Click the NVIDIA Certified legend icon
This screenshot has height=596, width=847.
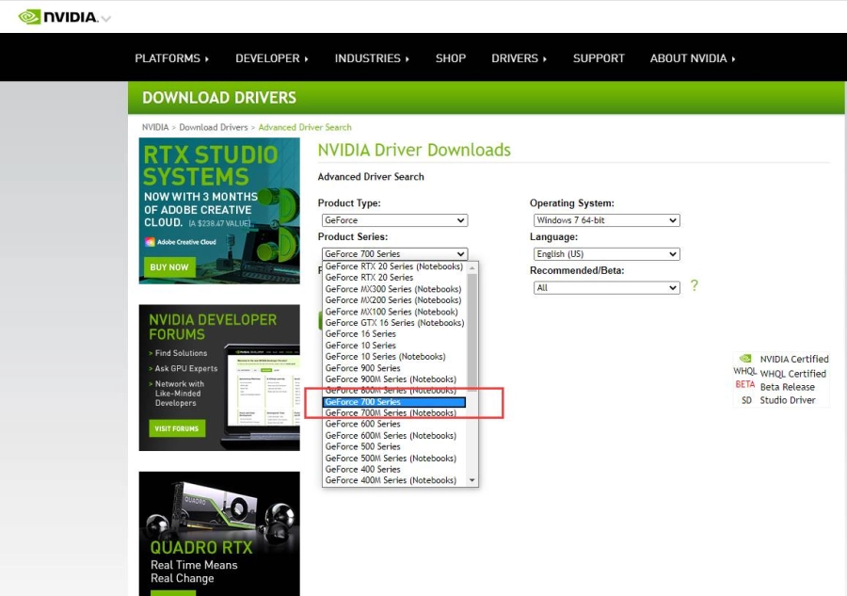click(745, 359)
